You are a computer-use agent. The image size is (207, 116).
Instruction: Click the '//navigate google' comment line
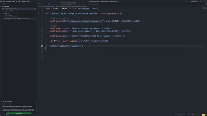click(x=59, y=19)
